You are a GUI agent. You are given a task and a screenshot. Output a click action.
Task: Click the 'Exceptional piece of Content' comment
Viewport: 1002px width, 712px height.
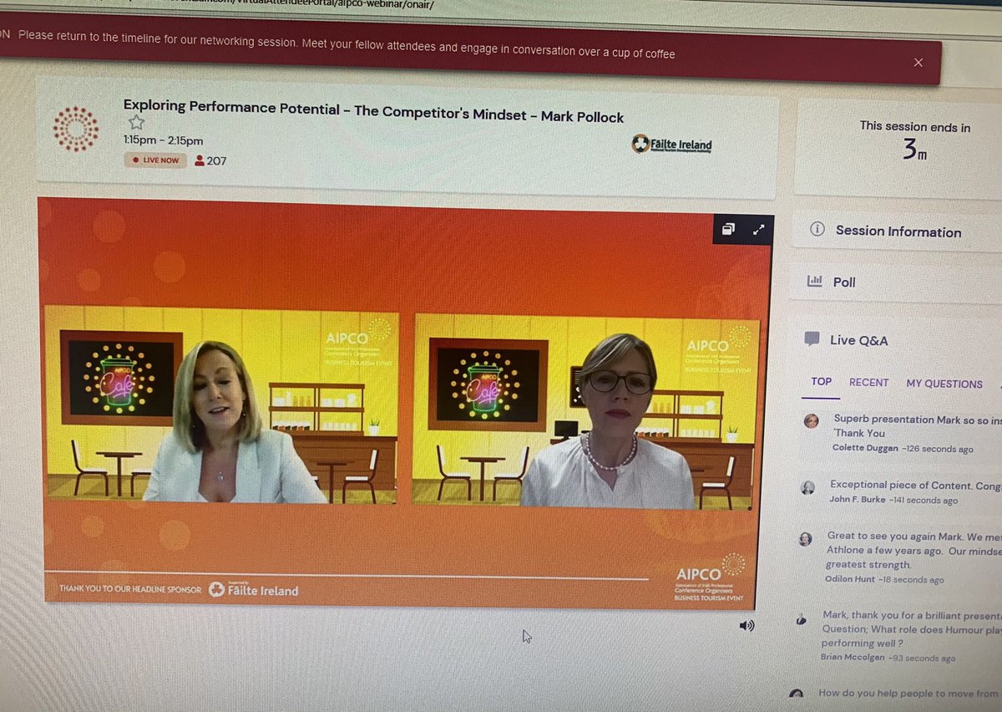pos(915,485)
